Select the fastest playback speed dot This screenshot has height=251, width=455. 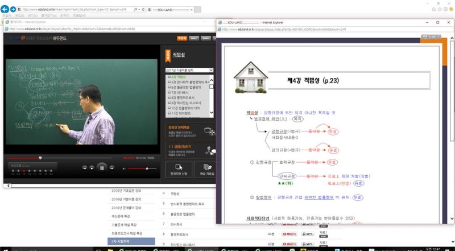click(x=51, y=171)
